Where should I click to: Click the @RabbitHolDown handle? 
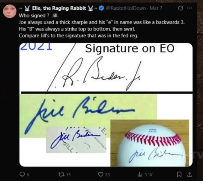coord(126,8)
